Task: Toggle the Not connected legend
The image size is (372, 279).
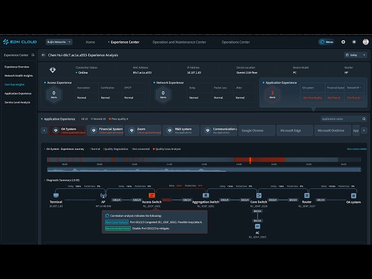Action: [x=141, y=149]
